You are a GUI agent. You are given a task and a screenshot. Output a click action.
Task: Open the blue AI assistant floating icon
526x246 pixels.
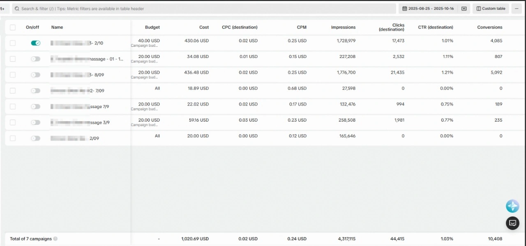click(512, 206)
